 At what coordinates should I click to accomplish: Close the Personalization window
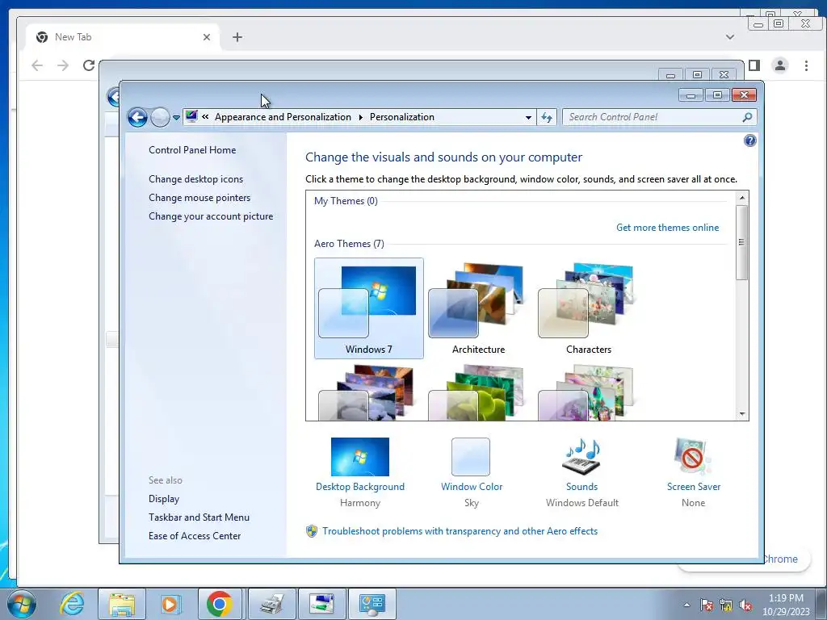[x=744, y=95]
